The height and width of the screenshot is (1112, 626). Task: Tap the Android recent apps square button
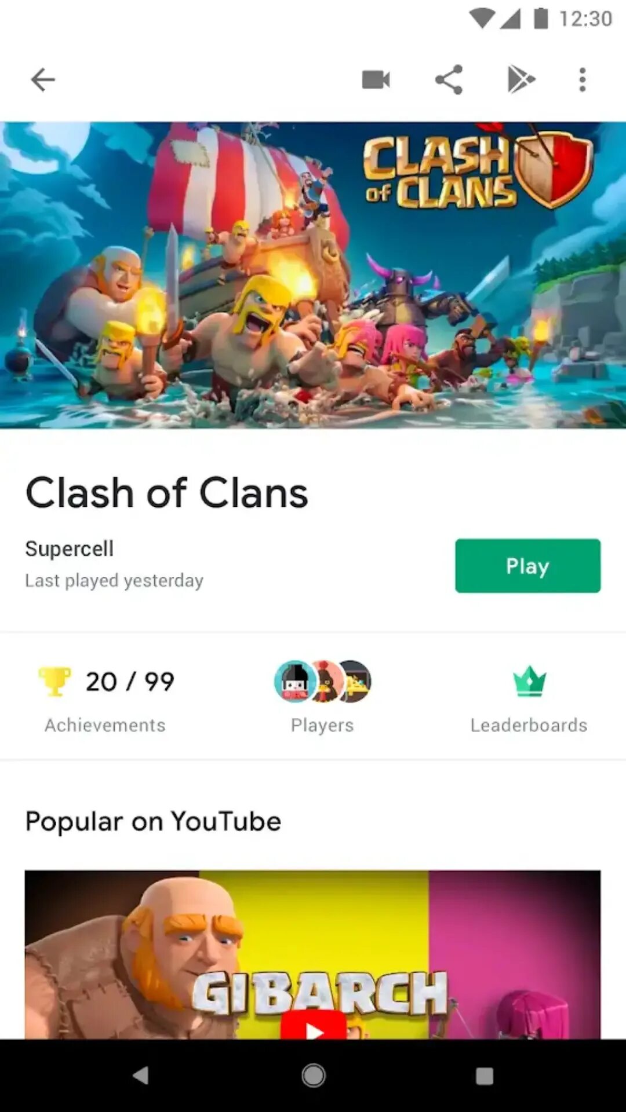click(485, 1076)
